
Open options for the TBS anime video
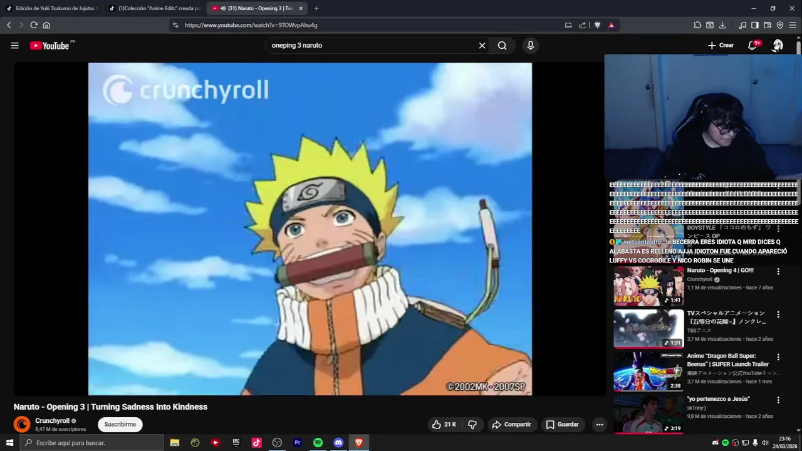(x=778, y=314)
